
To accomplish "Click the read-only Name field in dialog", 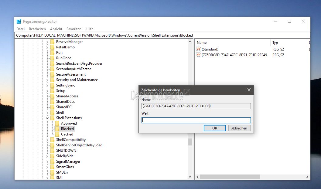I will click(196, 106).
